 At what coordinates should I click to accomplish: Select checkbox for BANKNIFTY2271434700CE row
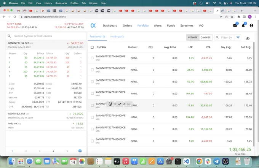tap(92, 82)
